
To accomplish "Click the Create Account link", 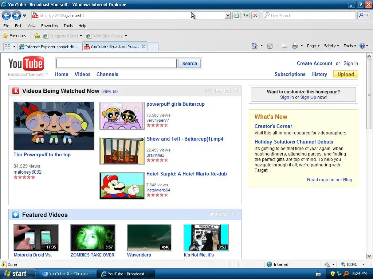I will point(314,63).
